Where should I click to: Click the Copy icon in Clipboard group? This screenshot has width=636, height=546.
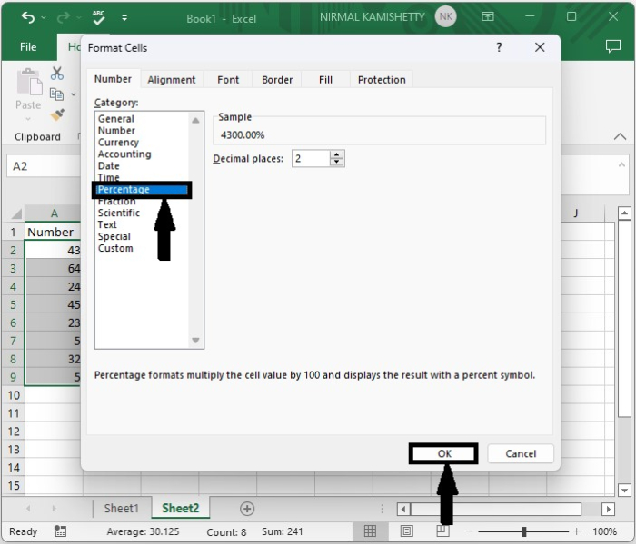tap(56, 94)
